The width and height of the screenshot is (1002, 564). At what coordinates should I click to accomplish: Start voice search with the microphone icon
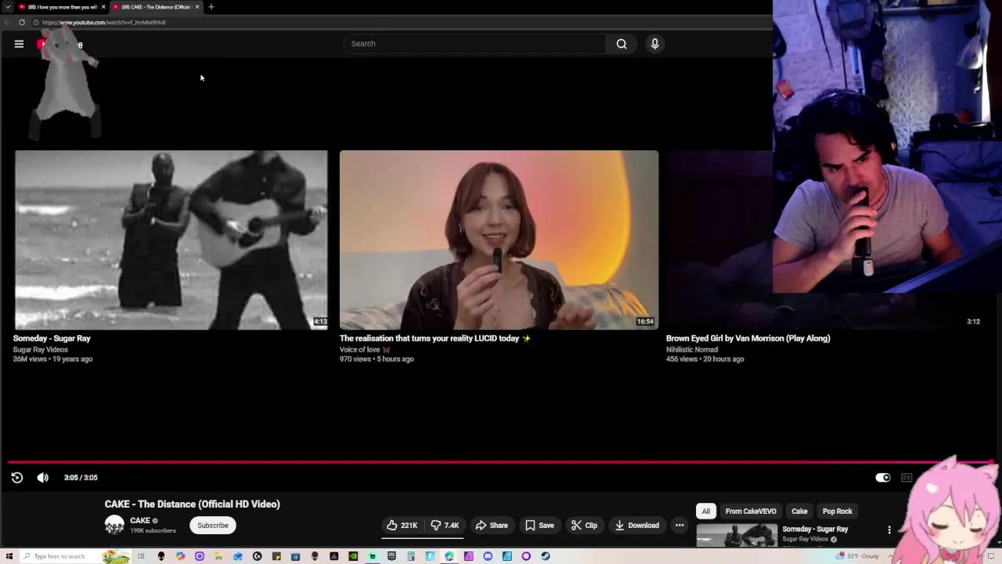655,44
